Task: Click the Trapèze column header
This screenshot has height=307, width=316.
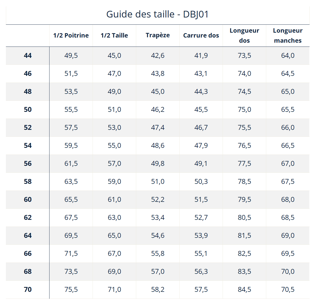Action: (158, 35)
